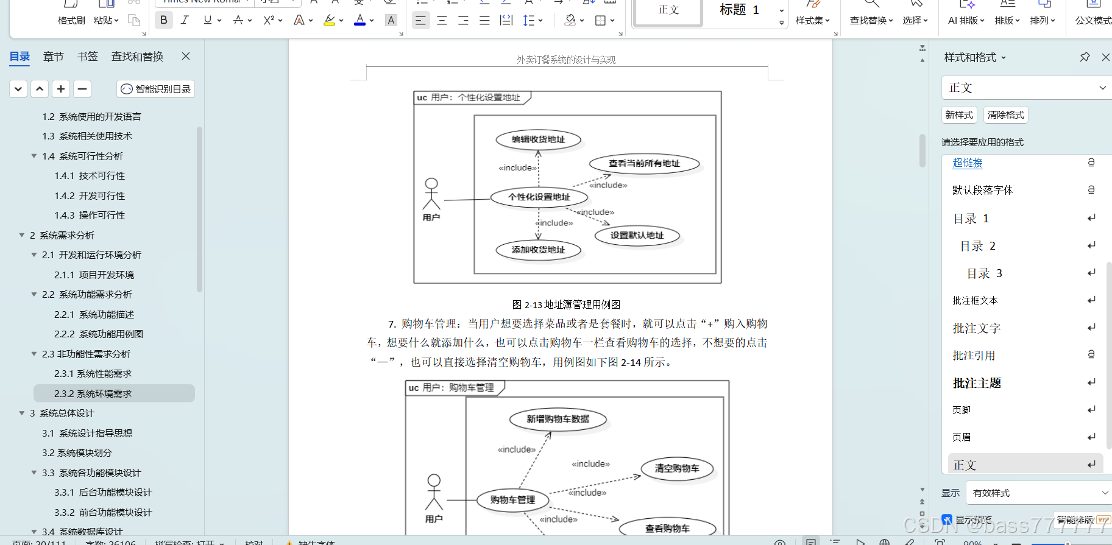Select 标题 1 in the style gallery

[739, 10]
